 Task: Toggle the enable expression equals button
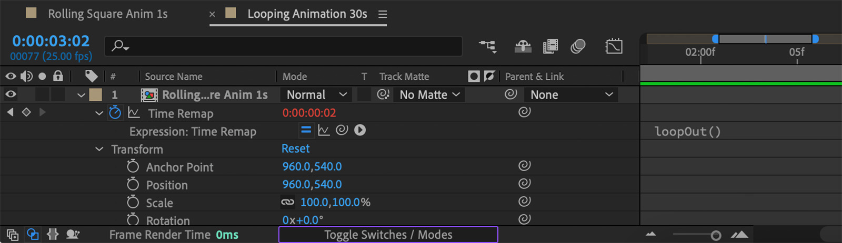click(306, 130)
